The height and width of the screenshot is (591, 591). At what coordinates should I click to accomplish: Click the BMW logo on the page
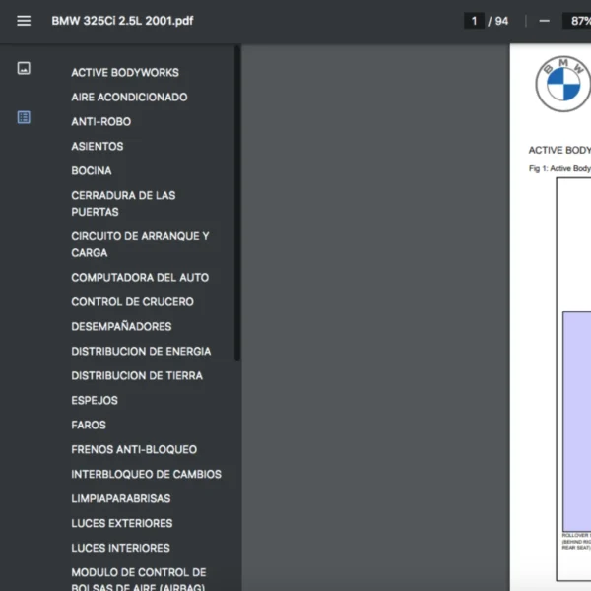[x=562, y=85]
